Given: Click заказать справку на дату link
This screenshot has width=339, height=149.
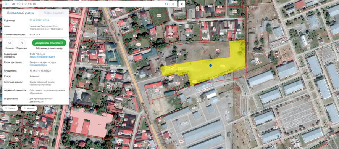Looking at the screenshot, I should tap(42, 57).
